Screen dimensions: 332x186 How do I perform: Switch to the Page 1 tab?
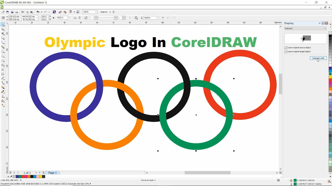coord(52,173)
